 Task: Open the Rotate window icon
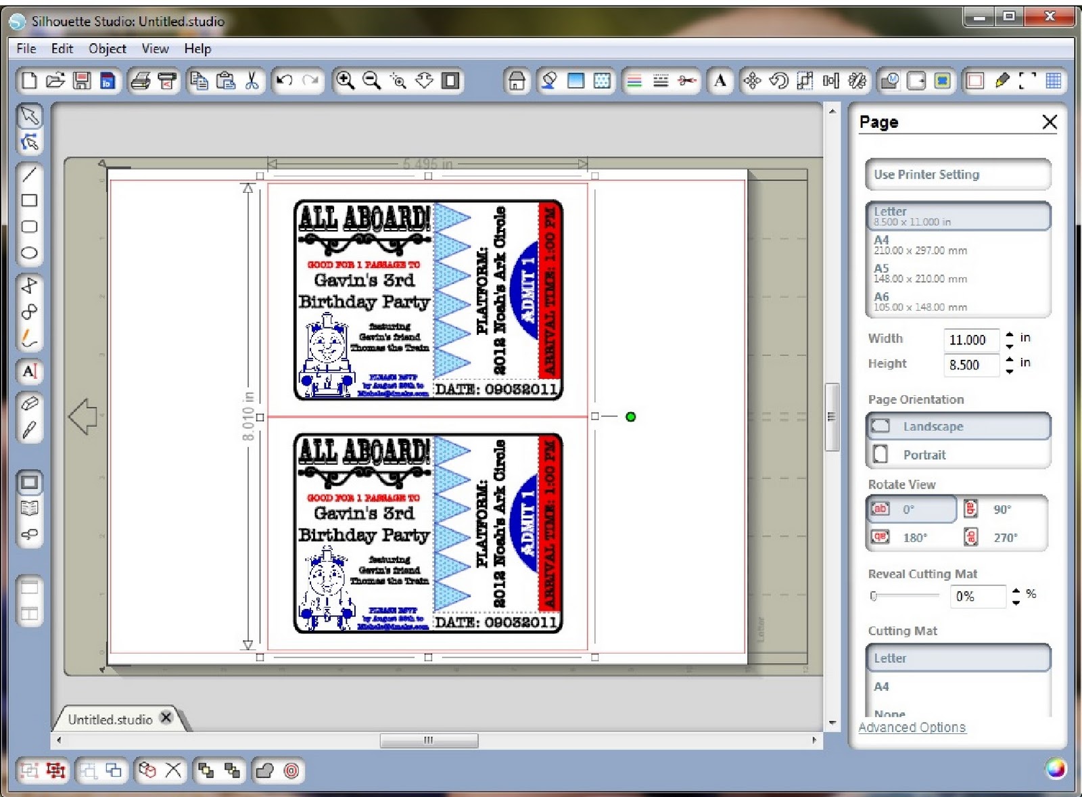778,81
